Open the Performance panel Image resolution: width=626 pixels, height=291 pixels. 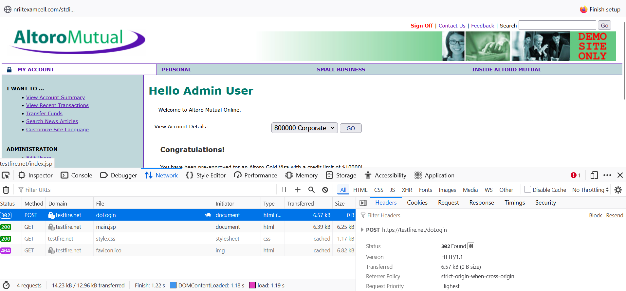[255, 175]
